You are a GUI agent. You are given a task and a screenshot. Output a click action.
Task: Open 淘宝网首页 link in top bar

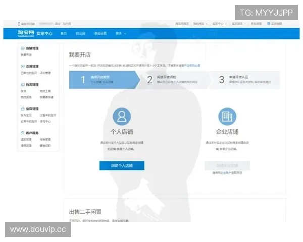tap(182, 24)
